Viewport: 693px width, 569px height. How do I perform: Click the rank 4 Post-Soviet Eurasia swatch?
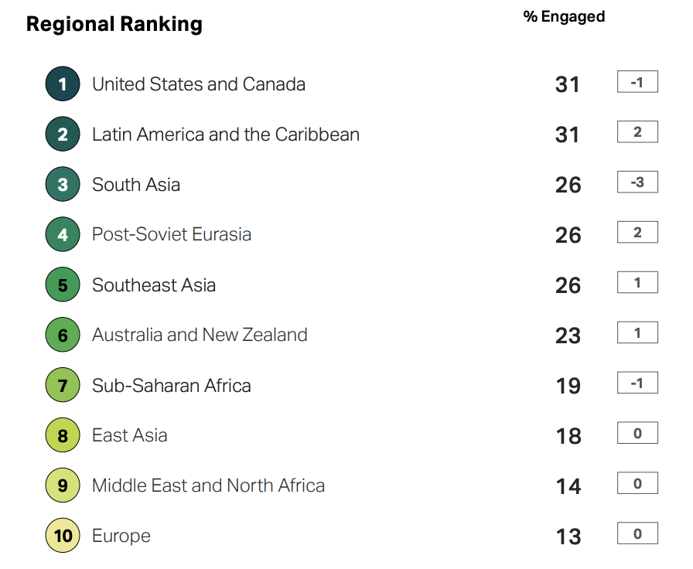coord(63,235)
